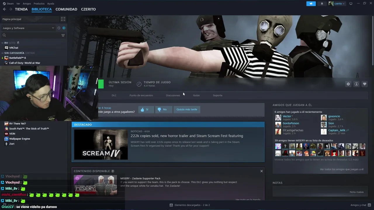Viewport: 374px width, 210px height.
Task: Go to TIENDA tab
Action: [x=21, y=9]
